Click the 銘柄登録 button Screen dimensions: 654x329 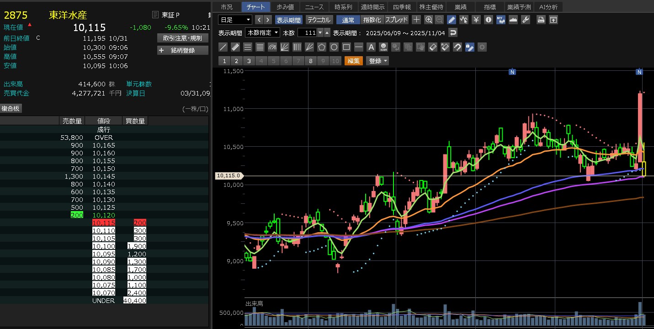(x=182, y=50)
